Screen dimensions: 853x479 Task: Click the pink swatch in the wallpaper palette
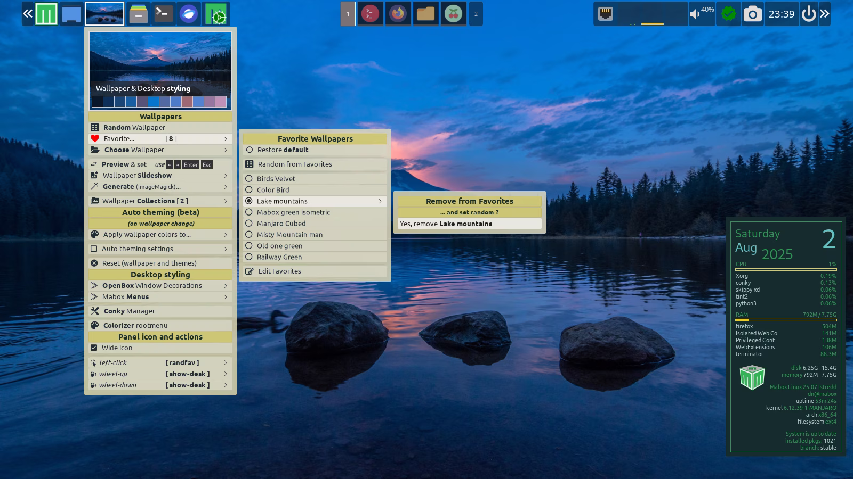click(x=220, y=102)
